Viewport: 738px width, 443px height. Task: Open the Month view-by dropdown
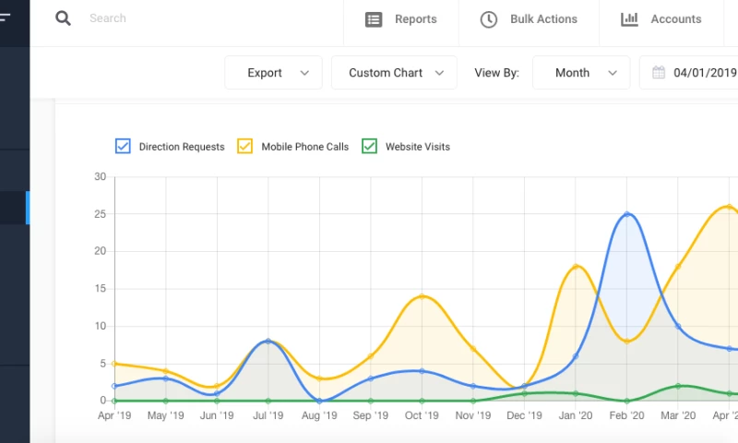(x=581, y=73)
